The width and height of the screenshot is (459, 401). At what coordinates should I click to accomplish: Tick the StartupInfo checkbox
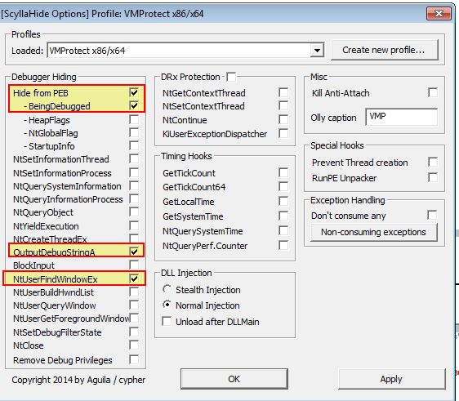pos(134,145)
